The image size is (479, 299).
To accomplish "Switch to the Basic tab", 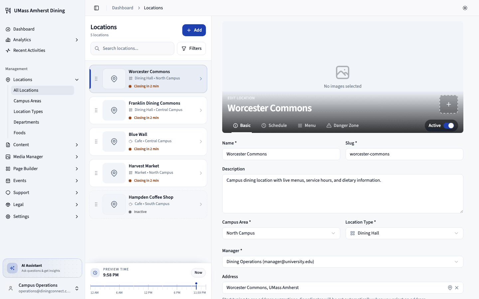I will pos(242,126).
